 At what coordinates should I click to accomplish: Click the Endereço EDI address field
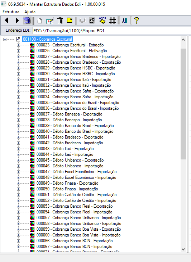111,31
